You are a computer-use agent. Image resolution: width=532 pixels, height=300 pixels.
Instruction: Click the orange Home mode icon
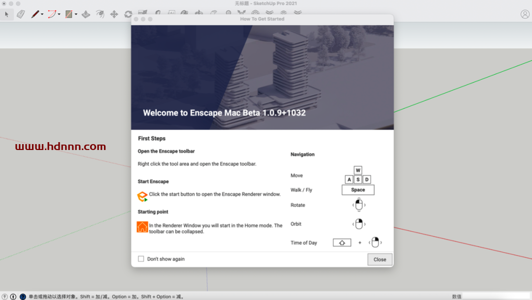[x=142, y=227]
